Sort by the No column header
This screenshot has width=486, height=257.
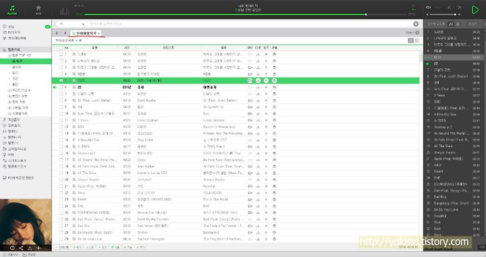click(x=66, y=48)
